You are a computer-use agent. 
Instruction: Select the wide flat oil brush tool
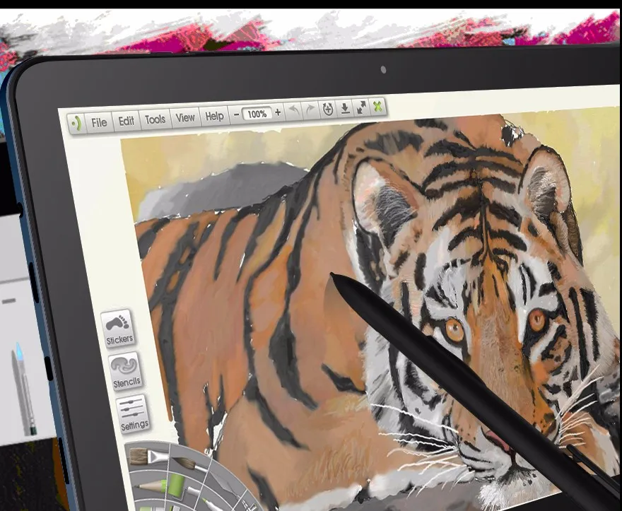(x=148, y=457)
